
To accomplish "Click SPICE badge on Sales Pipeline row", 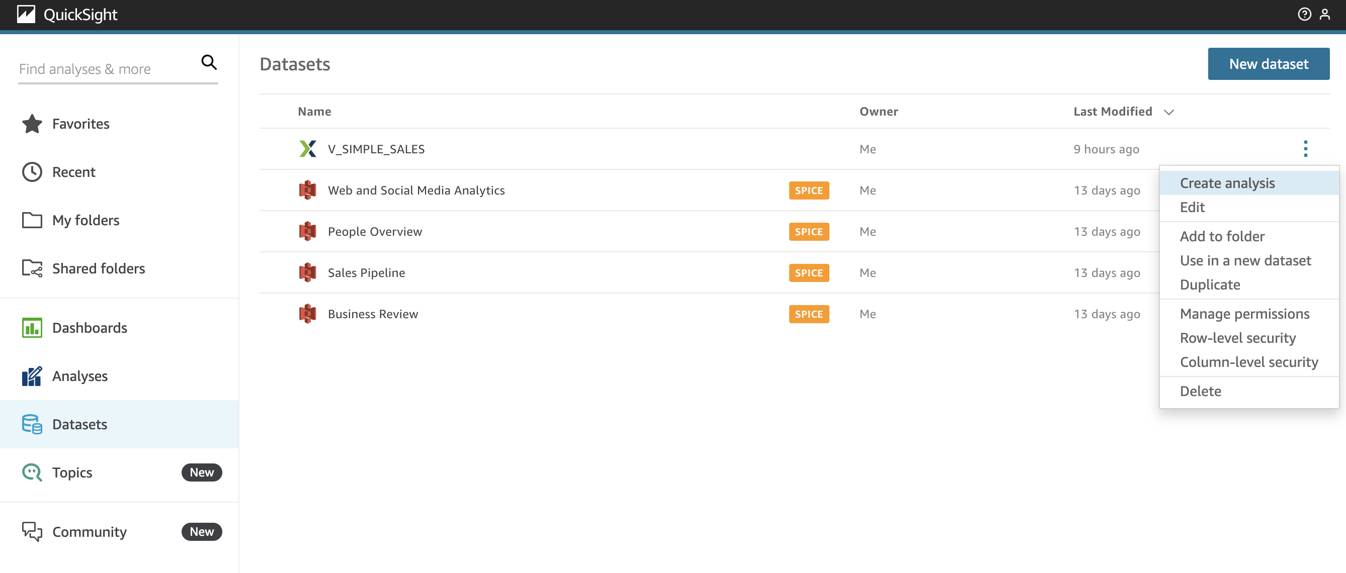I will pos(808,272).
